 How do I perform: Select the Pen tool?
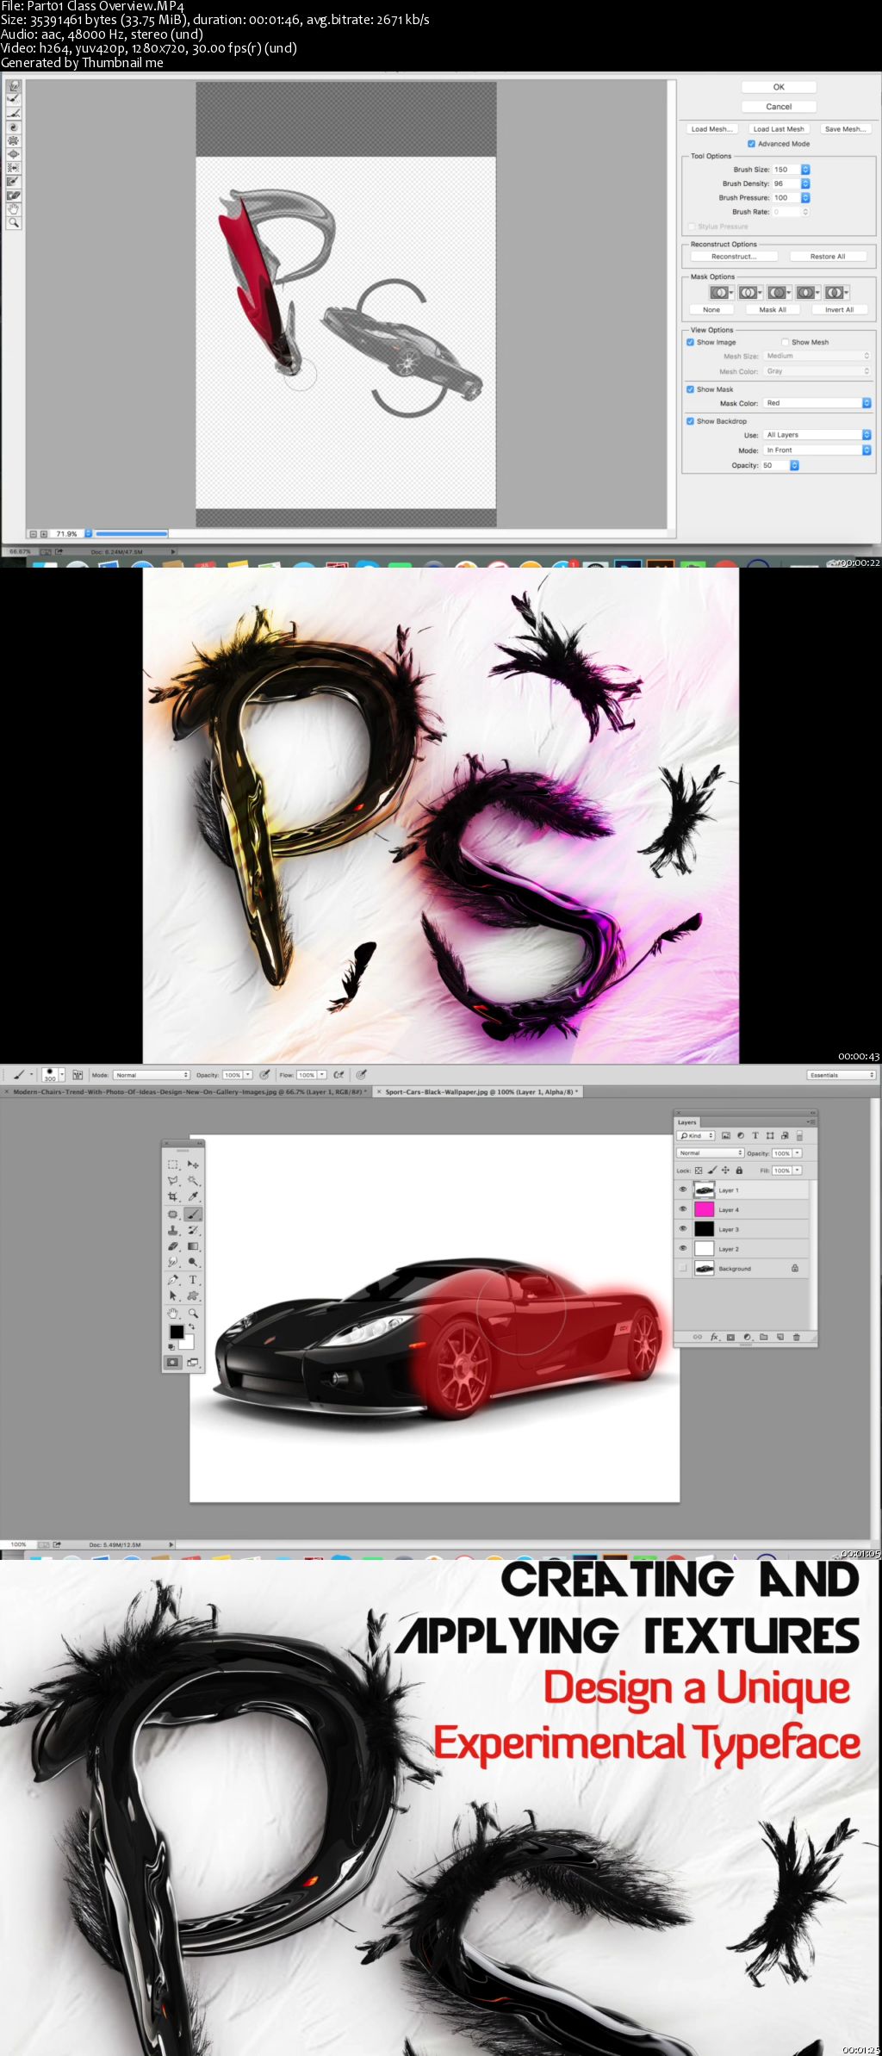coord(173,1280)
